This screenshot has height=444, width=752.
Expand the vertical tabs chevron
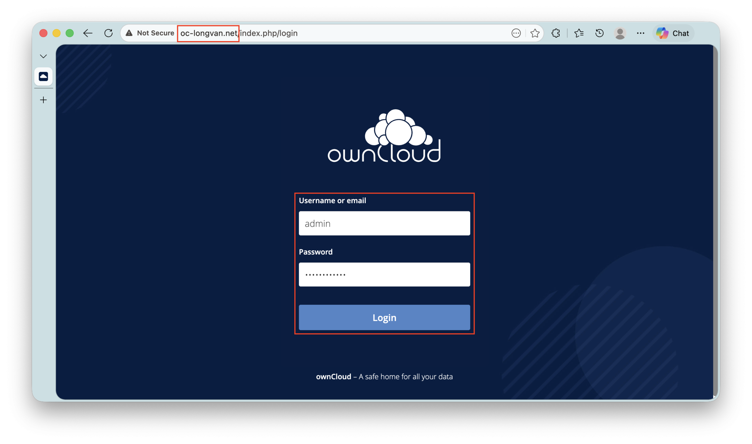point(43,56)
